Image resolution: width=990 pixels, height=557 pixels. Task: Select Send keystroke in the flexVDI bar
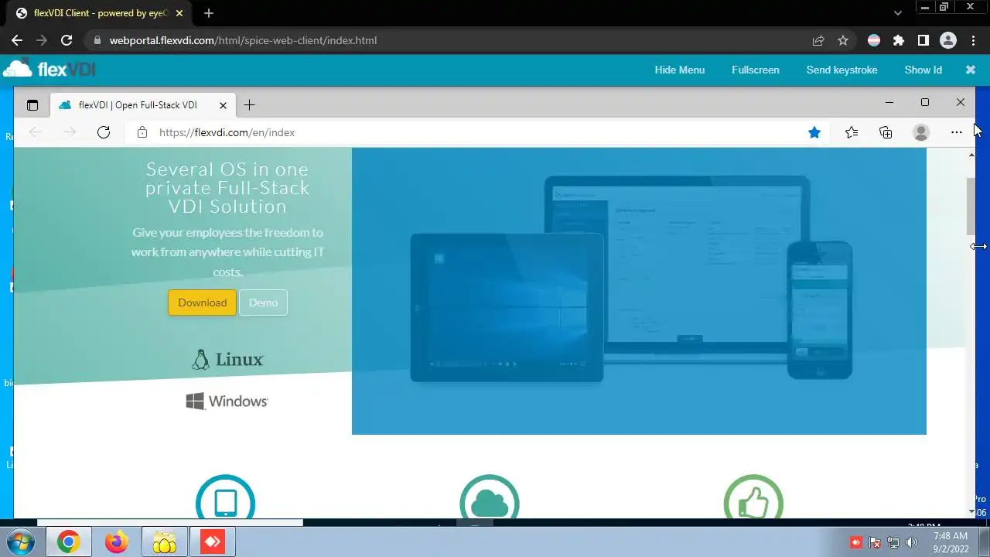click(x=841, y=70)
